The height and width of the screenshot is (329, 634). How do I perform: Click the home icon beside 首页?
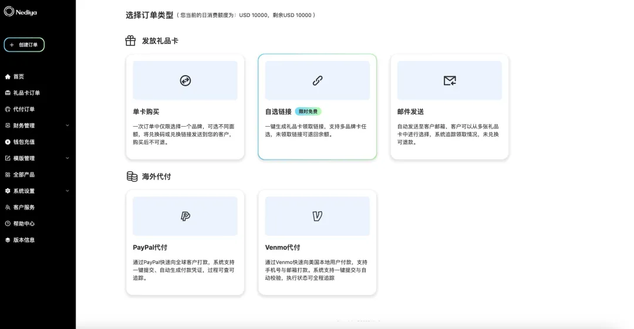click(8, 76)
